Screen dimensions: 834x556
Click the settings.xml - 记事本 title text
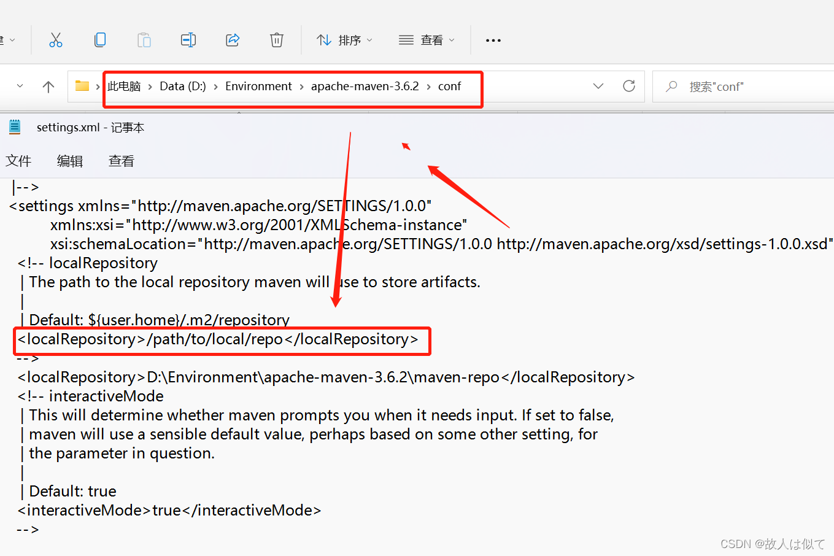(x=90, y=127)
